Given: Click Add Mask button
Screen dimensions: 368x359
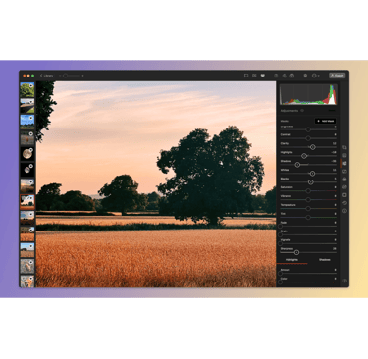Looking at the screenshot, I should pyautogui.click(x=325, y=121).
